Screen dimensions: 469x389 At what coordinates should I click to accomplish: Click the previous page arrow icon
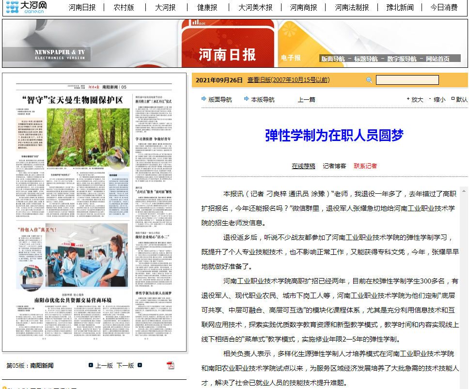(x=91, y=365)
